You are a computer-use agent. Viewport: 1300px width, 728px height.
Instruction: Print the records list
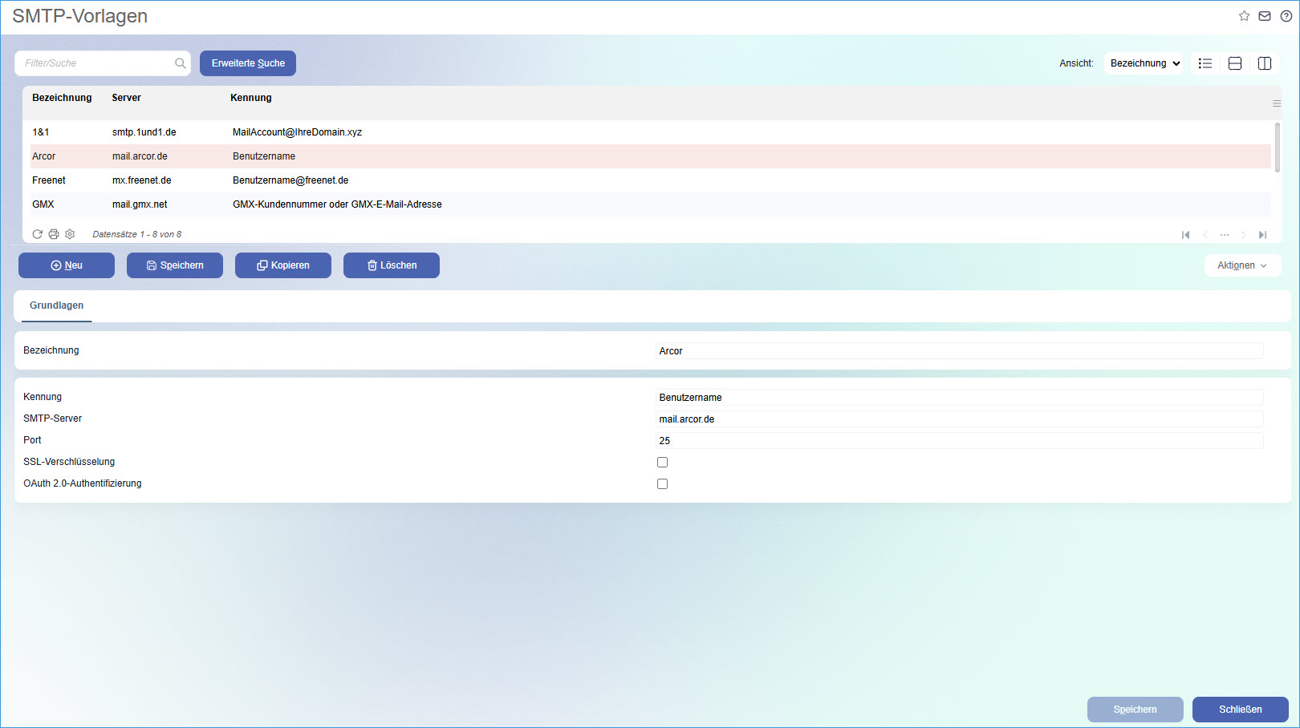pyautogui.click(x=54, y=234)
